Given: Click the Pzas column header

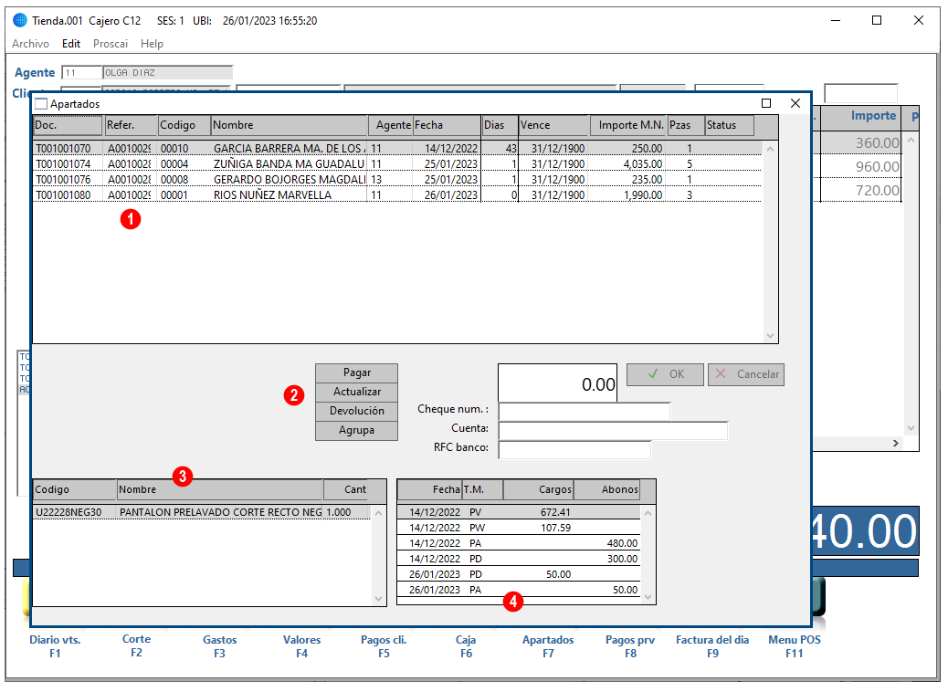Looking at the screenshot, I should point(686,125).
